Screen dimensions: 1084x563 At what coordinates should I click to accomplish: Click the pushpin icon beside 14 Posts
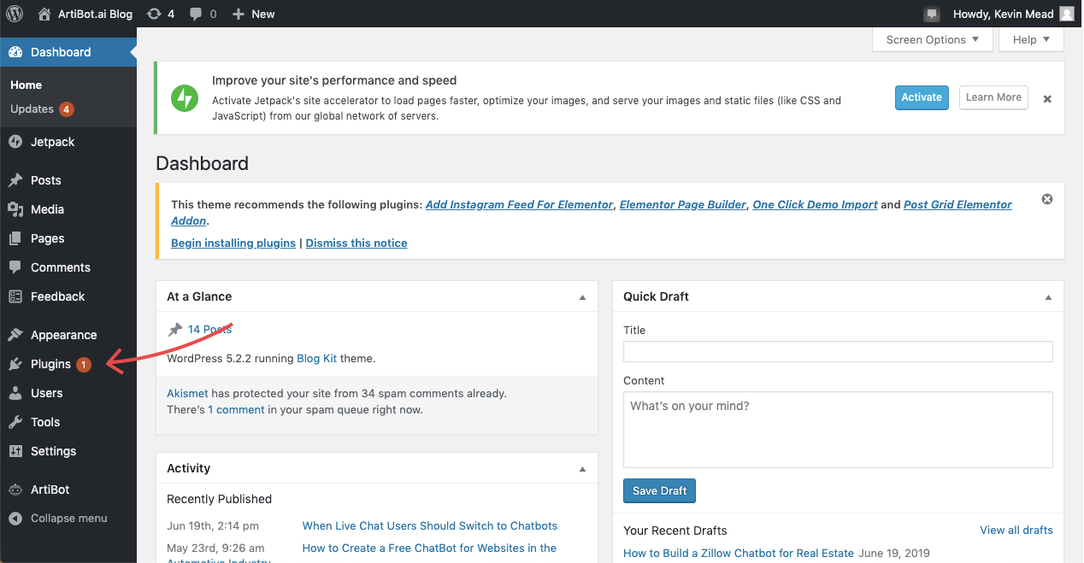(x=175, y=329)
